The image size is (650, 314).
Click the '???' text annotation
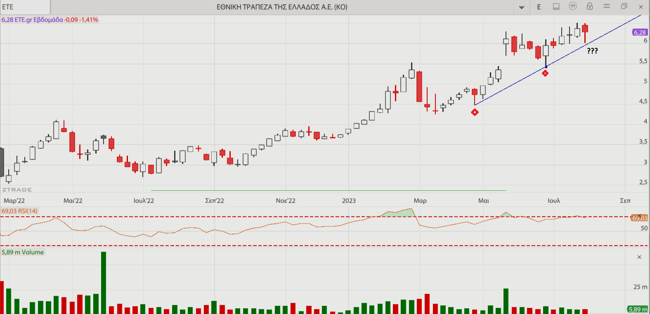592,51
